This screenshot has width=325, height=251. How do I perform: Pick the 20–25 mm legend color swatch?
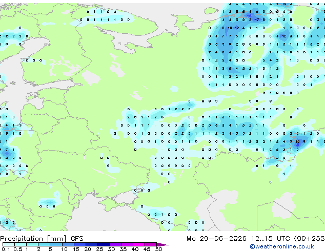click(x=92, y=244)
